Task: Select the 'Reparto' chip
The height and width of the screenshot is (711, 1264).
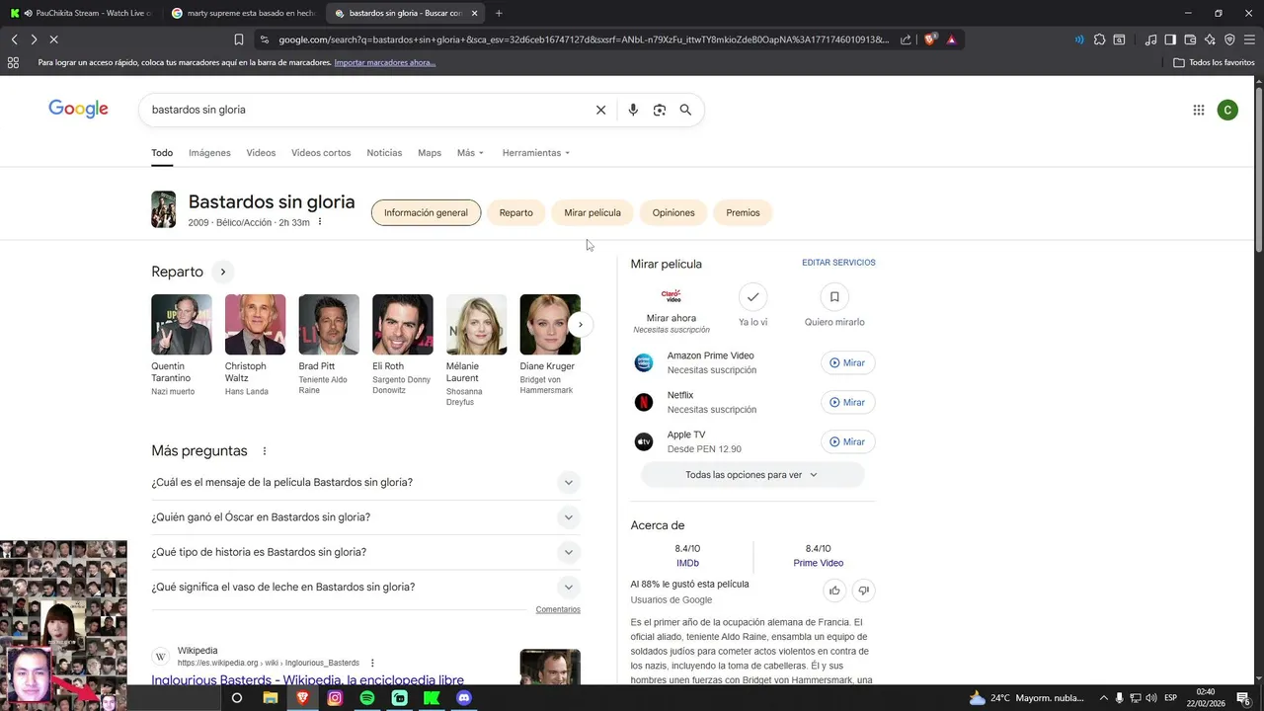Action: pos(515,212)
